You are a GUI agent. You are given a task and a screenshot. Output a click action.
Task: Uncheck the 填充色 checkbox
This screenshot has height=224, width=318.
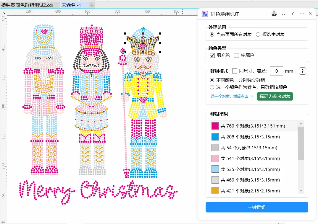(x=212, y=55)
